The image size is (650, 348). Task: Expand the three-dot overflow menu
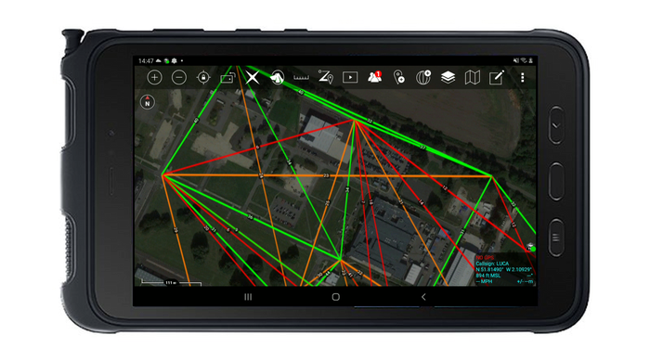coord(522,77)
